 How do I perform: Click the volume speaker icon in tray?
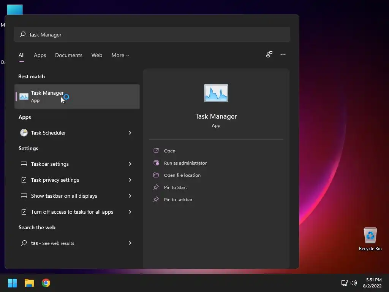(354, 283)
